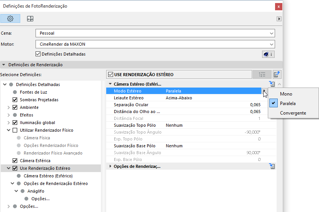Select Efeitos in the tree
The width and height of the screenshot is (319, 212).
(26, 115)
